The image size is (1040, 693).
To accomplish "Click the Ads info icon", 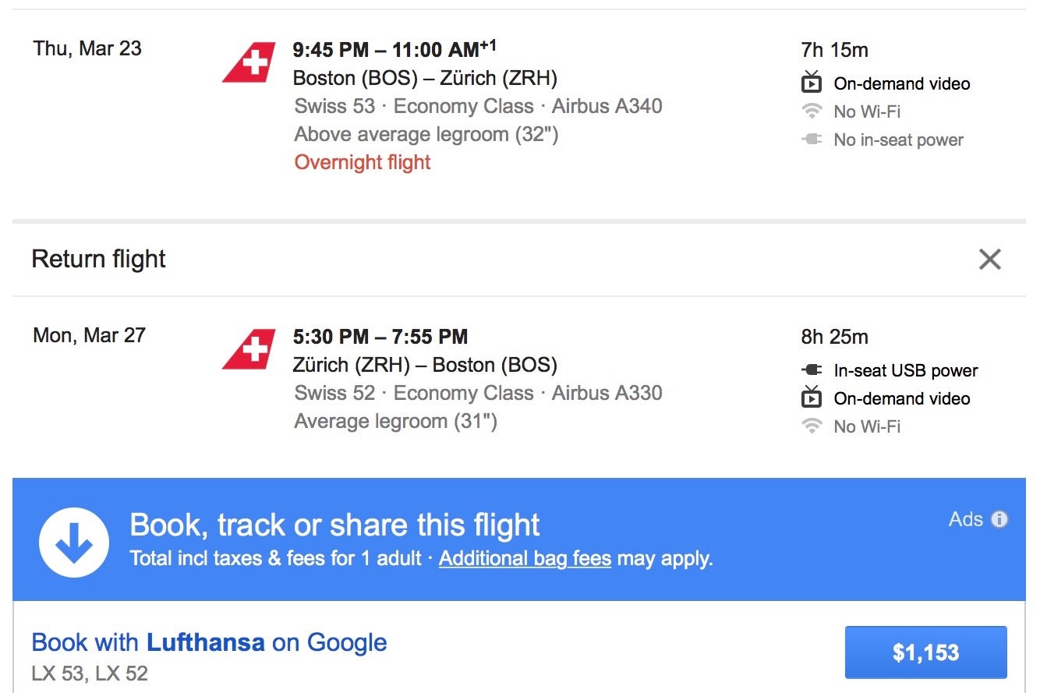I will (x=999, y=519).
